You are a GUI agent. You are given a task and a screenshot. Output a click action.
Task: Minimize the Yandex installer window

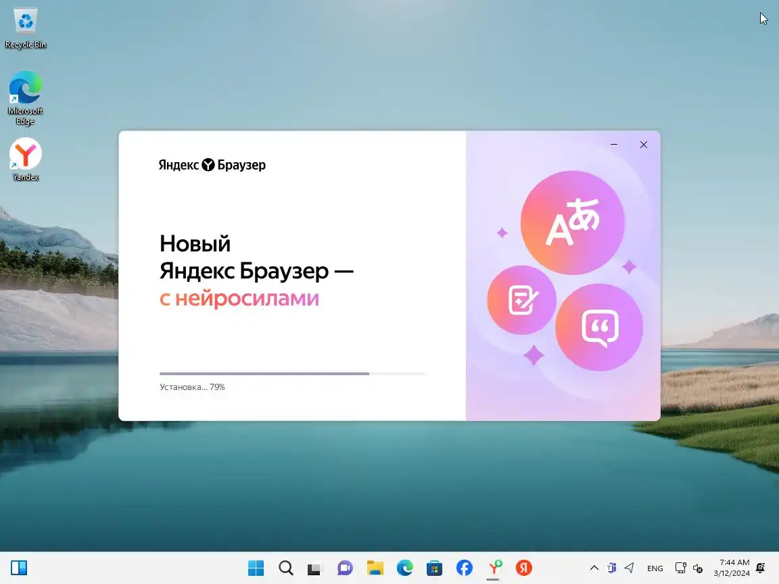tap(614, 145)
